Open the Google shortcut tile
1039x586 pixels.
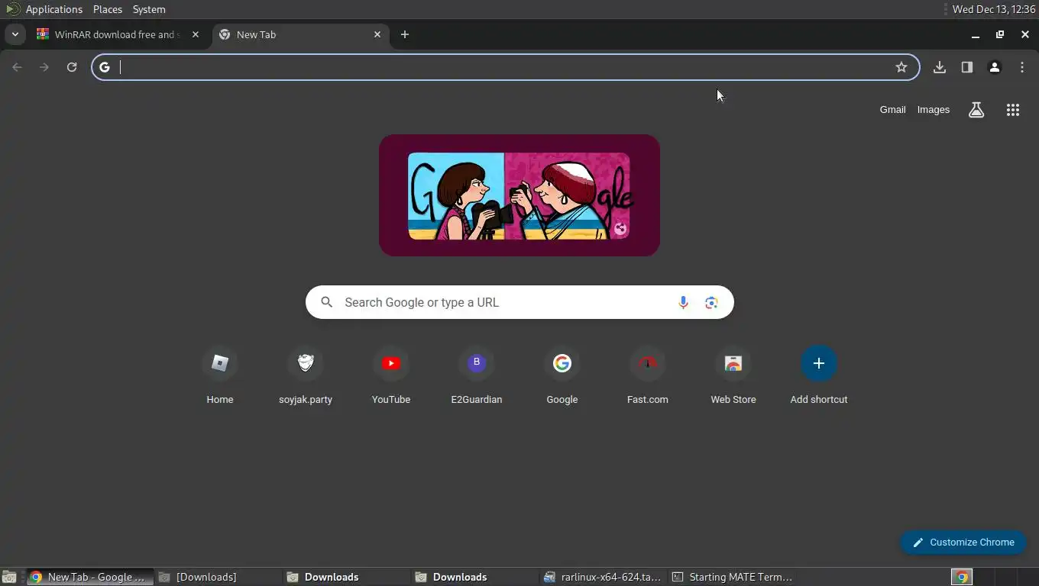[x=562, y=375]
